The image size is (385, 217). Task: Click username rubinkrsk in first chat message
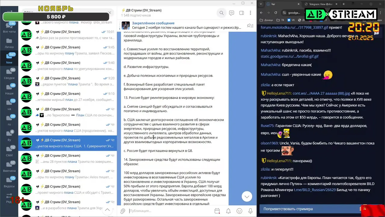pyautogui.click(x=269, y=36)
